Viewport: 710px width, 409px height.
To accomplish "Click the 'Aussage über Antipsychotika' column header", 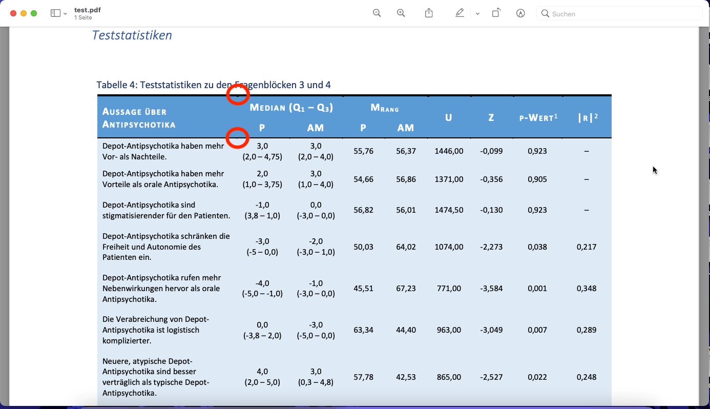I will pos(139,118).
